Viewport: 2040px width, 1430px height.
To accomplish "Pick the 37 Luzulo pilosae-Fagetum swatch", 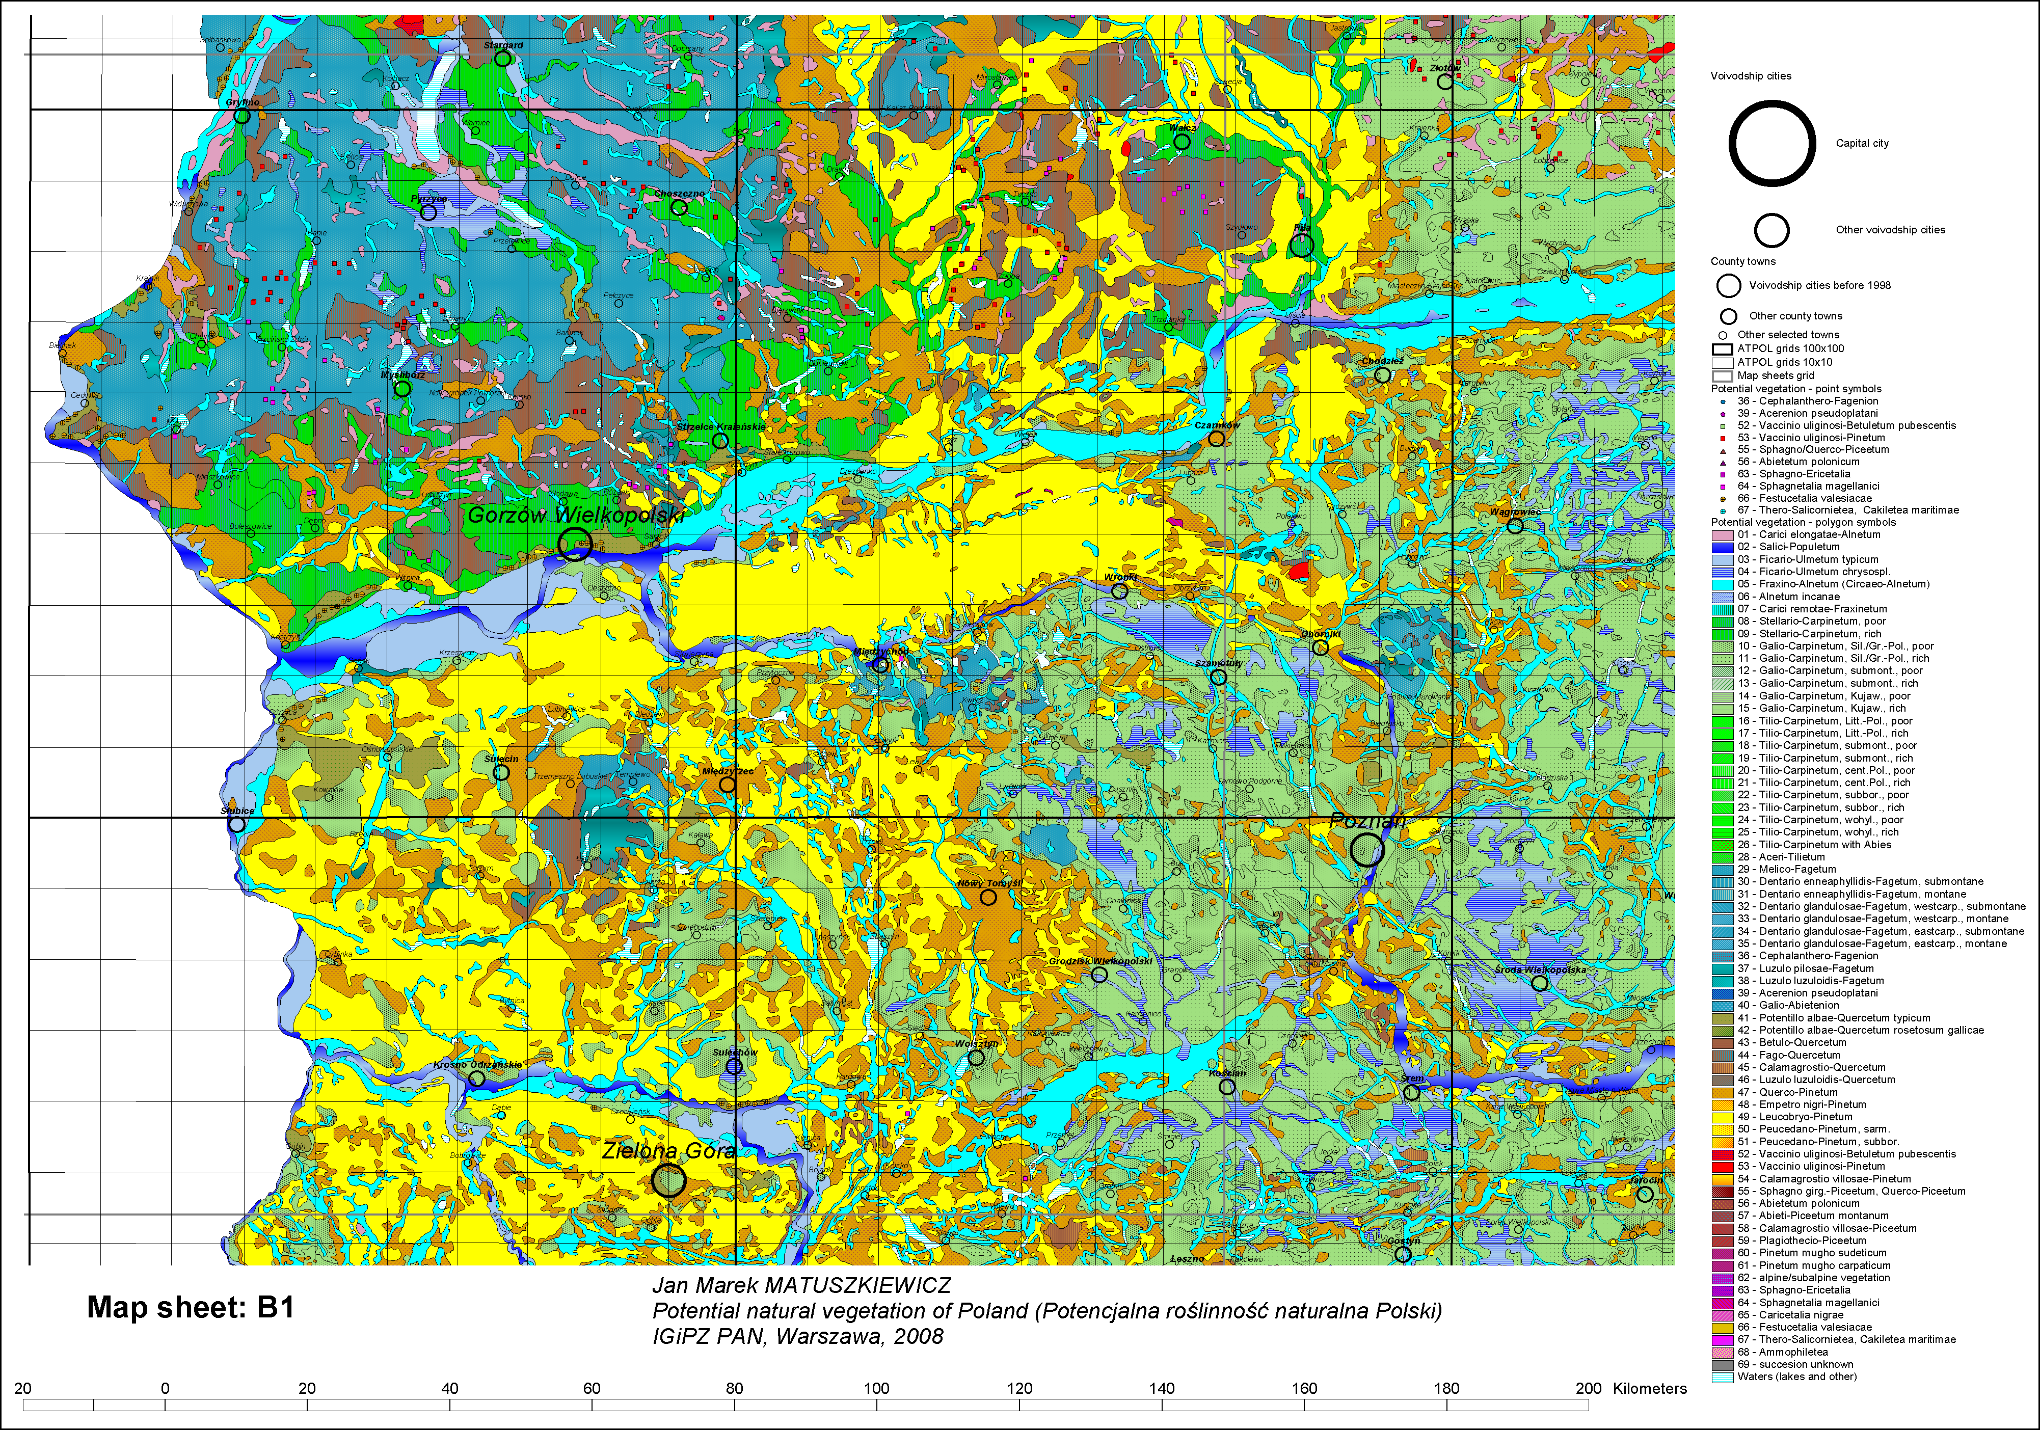I will 1723,969.
